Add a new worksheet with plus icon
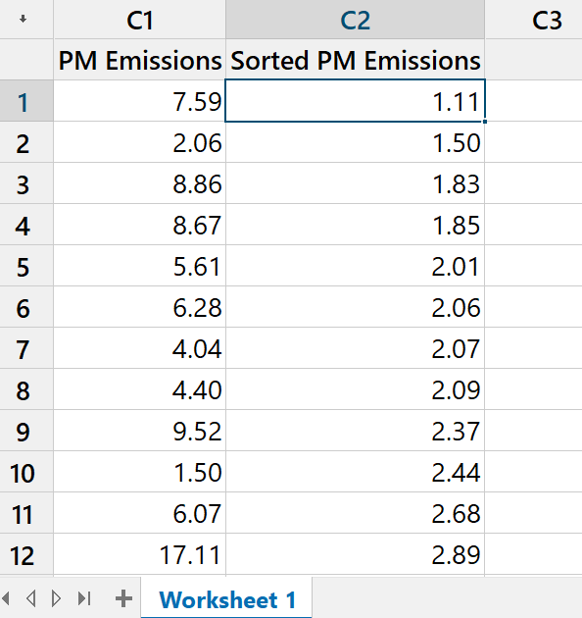 (x=123, y=598)
